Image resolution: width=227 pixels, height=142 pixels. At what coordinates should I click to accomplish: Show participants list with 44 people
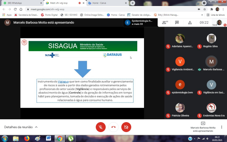click(x=165, y=22)
